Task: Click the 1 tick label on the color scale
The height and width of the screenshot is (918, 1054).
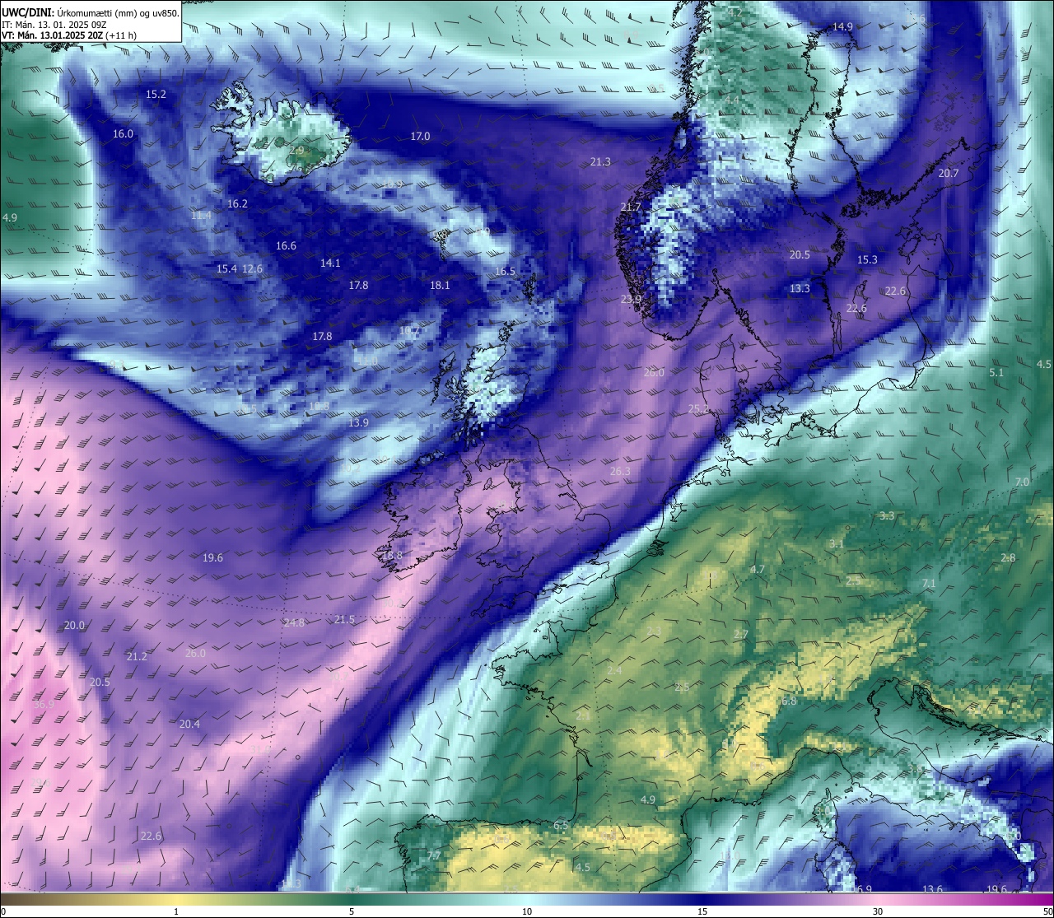Action: coord(176,911)
